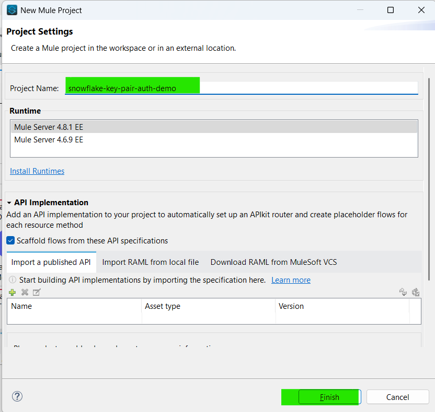Click the Cancel button
This screenshot has height=412, width=435.
point(397,397)
